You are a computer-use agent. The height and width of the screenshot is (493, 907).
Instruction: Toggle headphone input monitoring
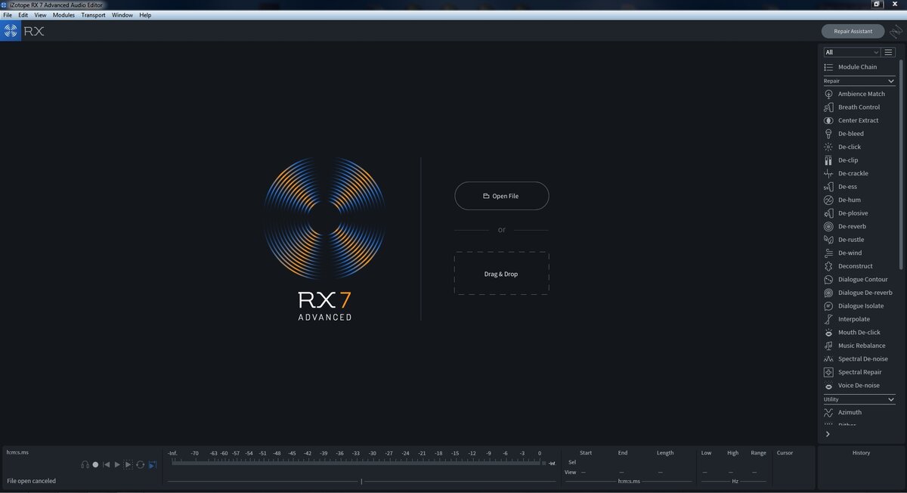click(85, 464)
